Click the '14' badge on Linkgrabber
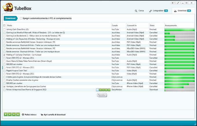Image resolution: width=197 pixels, height=126 pixels. [166, 11]
